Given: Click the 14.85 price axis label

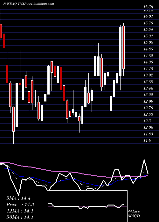Looking at the screenshot, I should pos(148,49).
